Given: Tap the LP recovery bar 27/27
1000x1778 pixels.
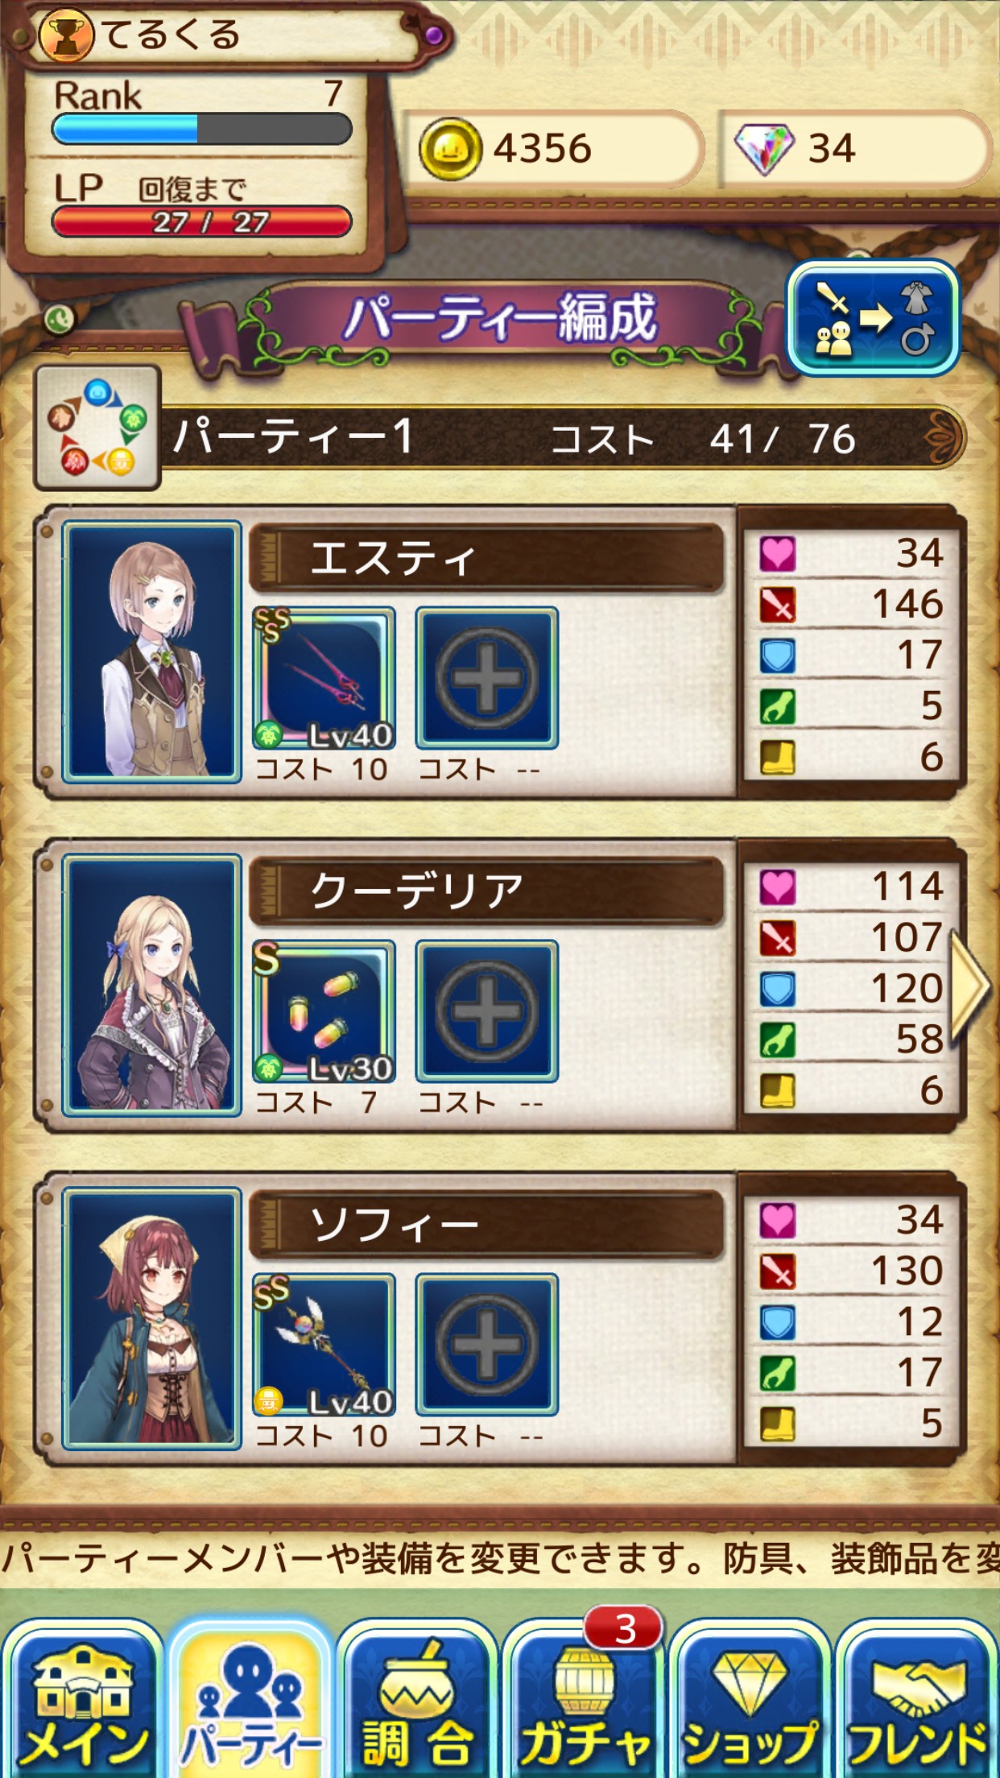Looking at the screenshot, I should point(202,221).
